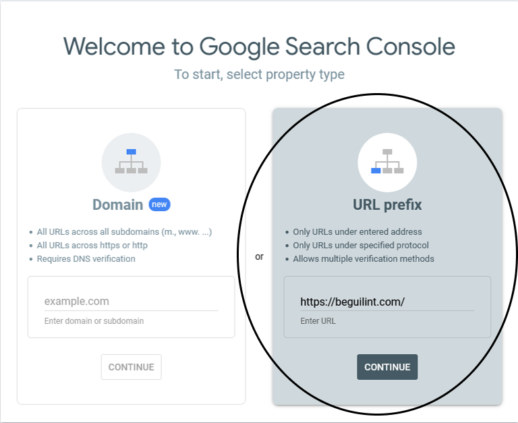The height and width of the screenshot is (423, 518).
Task: Click the 'Enter URL' helper label
Action: pyautogui.click(x=318, y=321)
